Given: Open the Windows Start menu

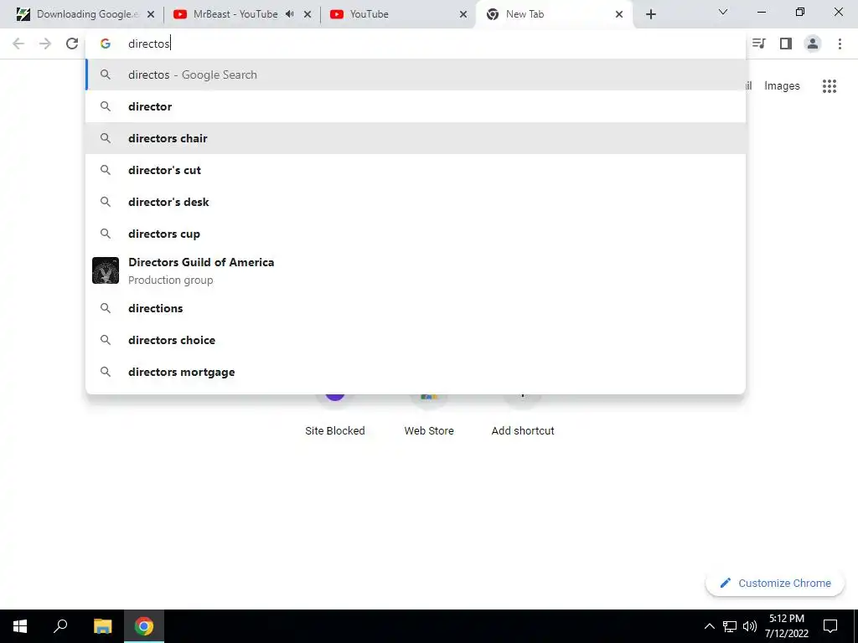Looking at the screenshot, I should (x=20, y=626).
